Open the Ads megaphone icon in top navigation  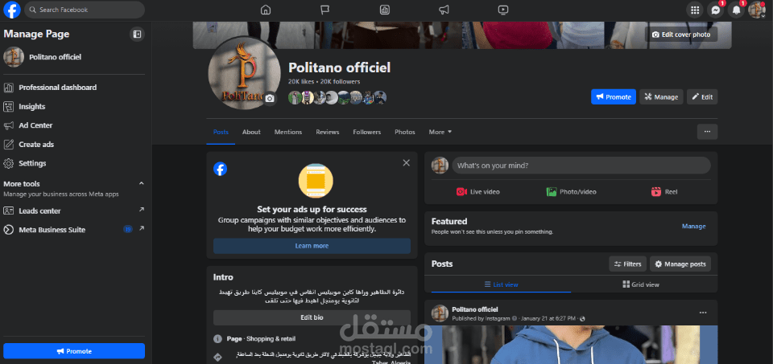coord(444,10)
